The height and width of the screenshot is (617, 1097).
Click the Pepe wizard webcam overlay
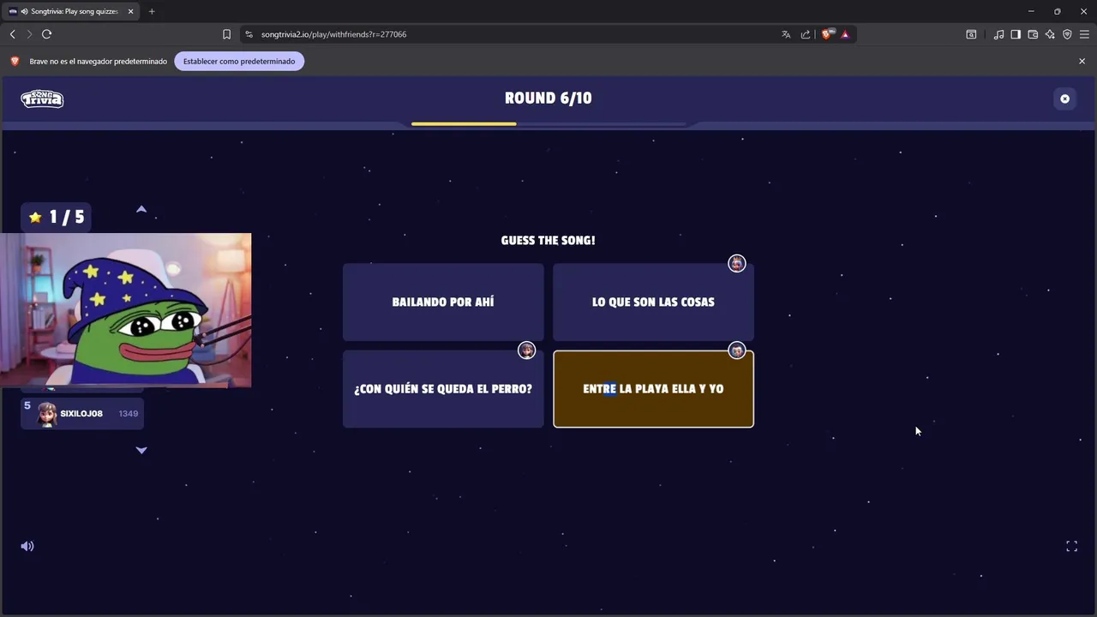126,310
